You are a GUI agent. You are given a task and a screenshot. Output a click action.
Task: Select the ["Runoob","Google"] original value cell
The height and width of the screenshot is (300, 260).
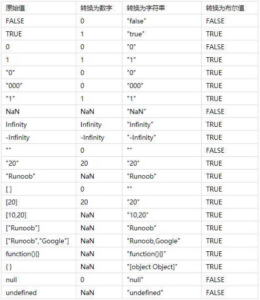[38, 241]
